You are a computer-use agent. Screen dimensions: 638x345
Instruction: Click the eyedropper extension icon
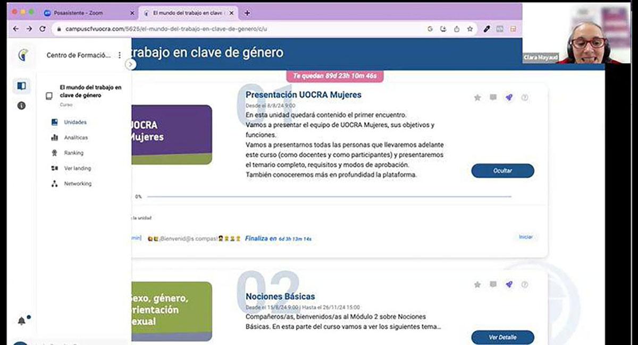coord(486,29)
